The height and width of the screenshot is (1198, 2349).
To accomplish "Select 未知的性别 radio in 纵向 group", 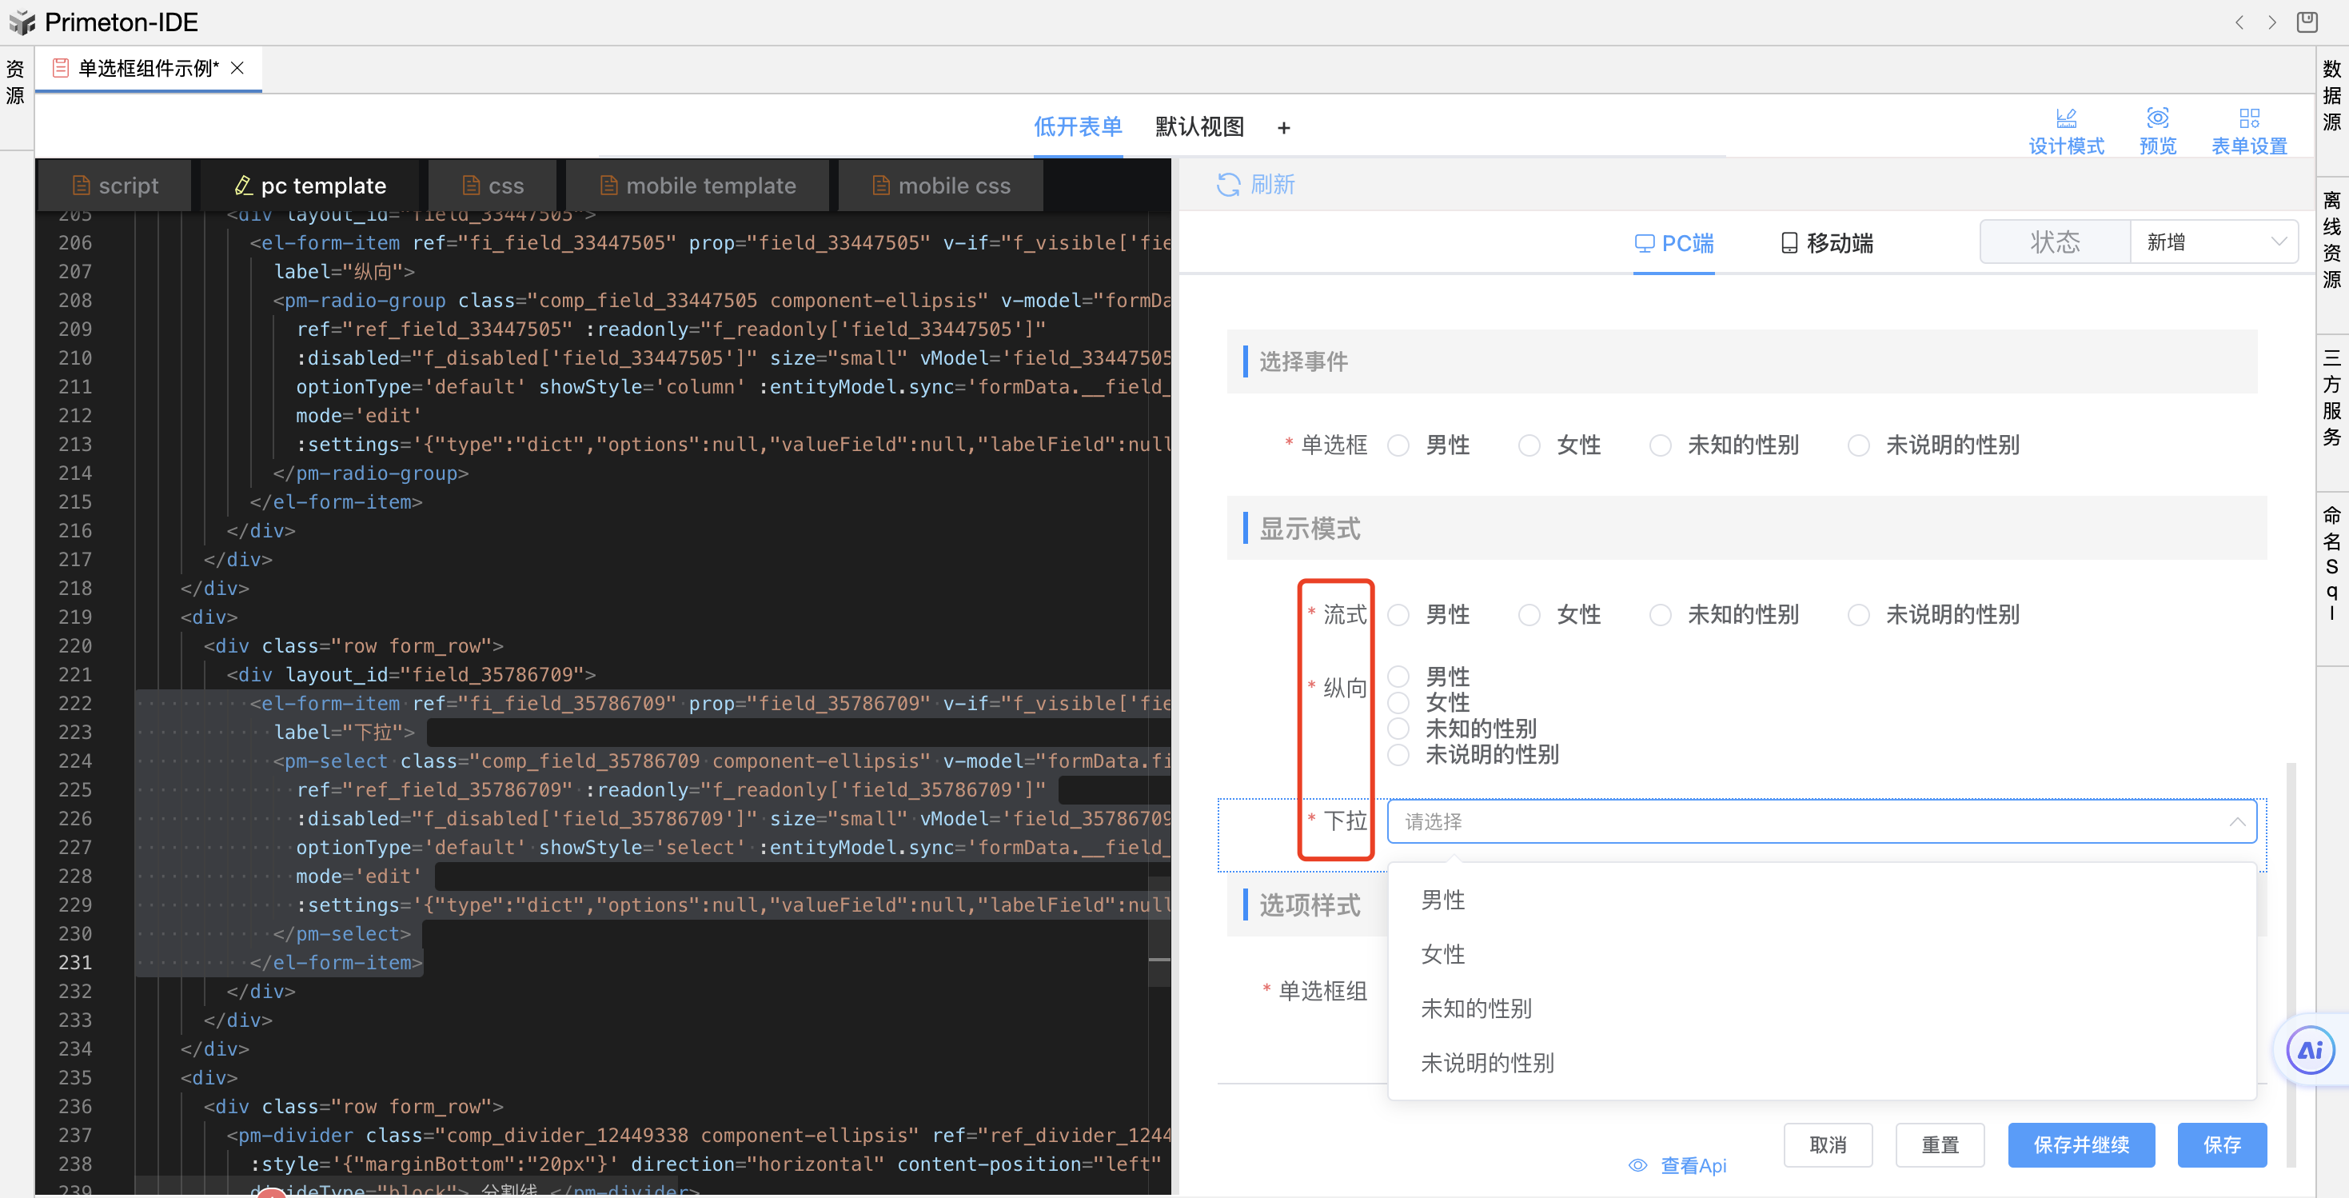I will 1398,728.
